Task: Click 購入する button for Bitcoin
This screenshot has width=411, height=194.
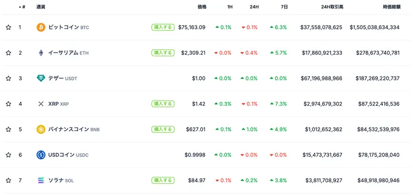Action: coord(163,27)
